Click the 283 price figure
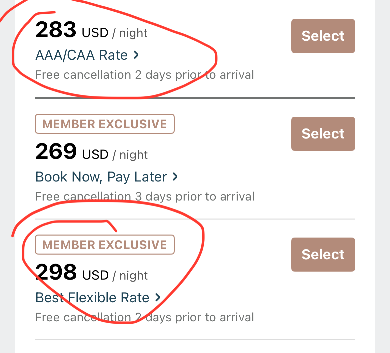The height and width of the screenshot is (353, 390). (56, 30)
